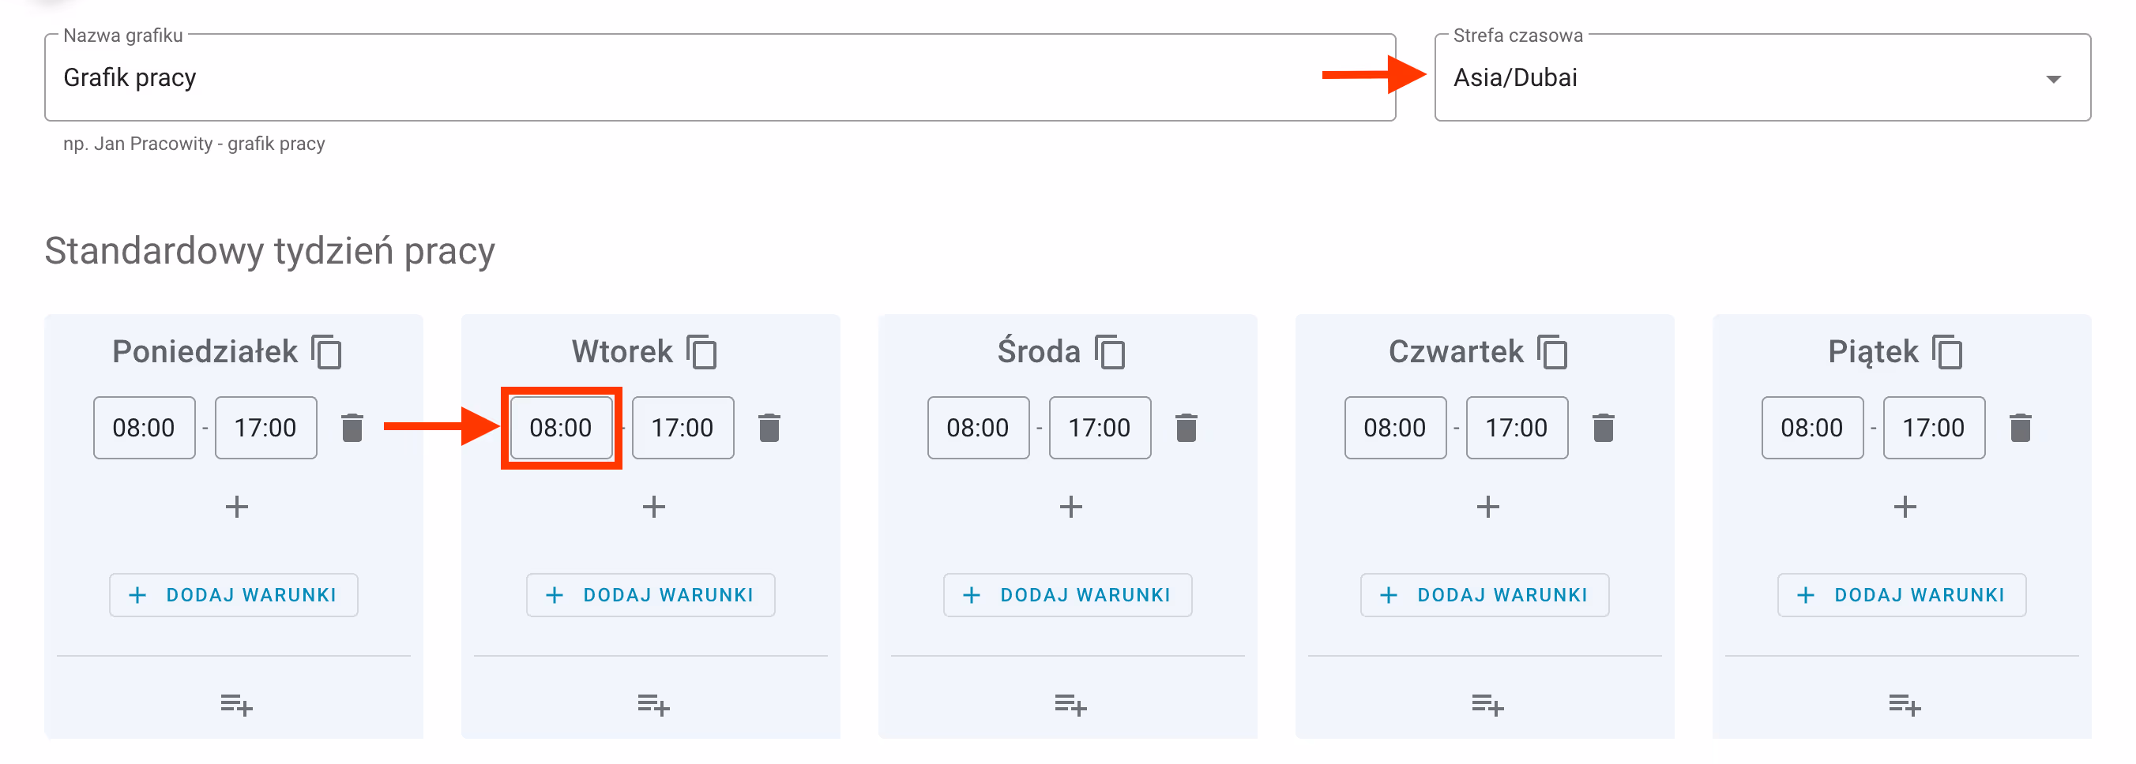Click Dodaj warunki under Środa
The width and height of the screenshot is (2136, 764).
point(1068,595)
